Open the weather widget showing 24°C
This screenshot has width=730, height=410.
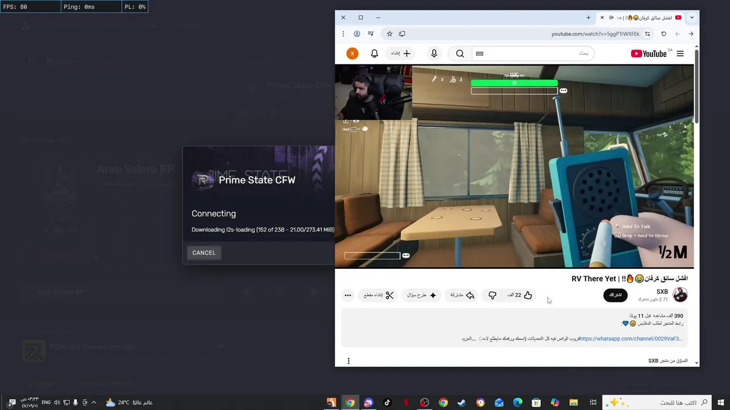(x=129, y=403)
